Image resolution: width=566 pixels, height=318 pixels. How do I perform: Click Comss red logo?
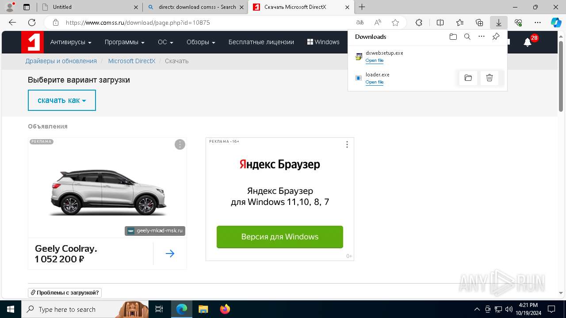(x=33, y=42)
